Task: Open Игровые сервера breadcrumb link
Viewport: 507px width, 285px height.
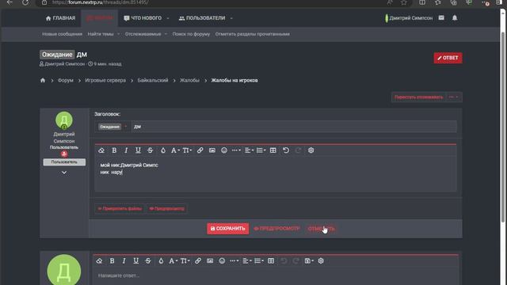Action: click(105, 80)
